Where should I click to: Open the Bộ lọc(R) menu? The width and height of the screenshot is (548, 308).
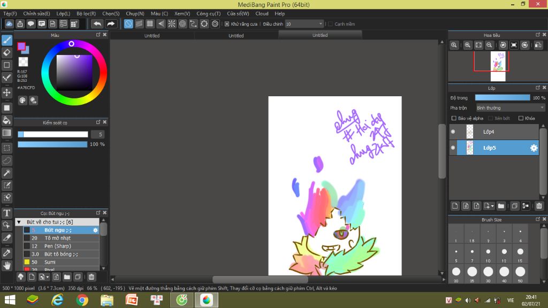coord(86,13)
